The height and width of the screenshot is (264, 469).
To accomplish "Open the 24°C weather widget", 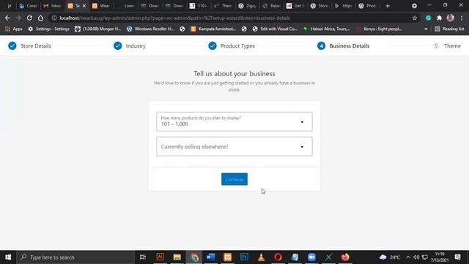I will point(390,257).
